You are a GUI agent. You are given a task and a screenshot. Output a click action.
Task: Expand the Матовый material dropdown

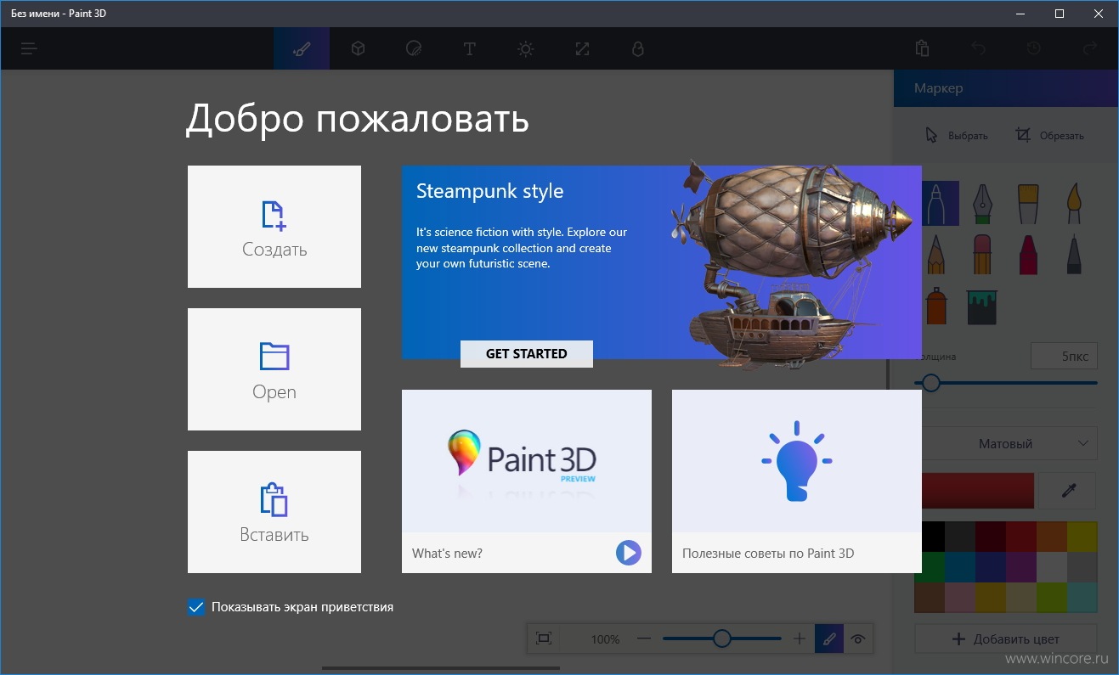1009,443
